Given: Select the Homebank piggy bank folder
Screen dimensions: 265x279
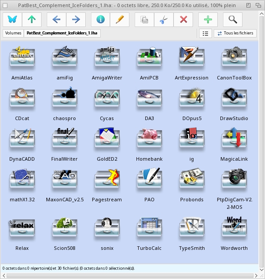Looking at the screenshot, I should [x=149, y=140].
